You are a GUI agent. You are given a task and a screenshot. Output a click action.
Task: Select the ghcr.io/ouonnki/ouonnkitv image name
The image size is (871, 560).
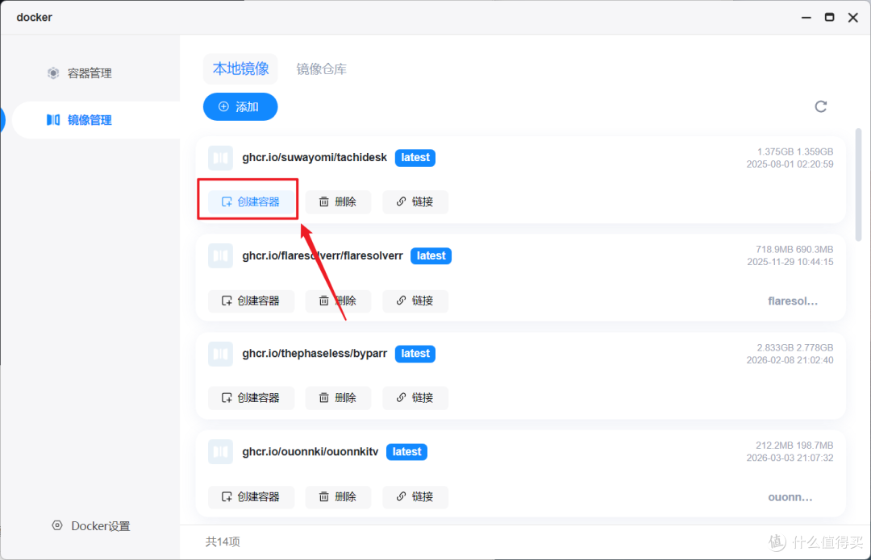point(310,452)
